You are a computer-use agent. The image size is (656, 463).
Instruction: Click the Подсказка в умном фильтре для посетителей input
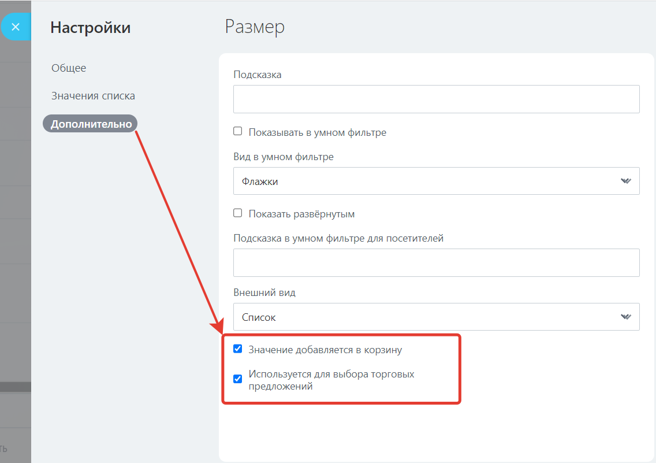[436, 262]
